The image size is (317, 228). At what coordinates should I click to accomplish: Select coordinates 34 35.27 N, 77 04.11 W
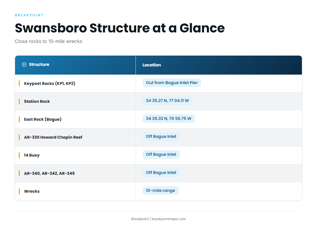point(167,101)
